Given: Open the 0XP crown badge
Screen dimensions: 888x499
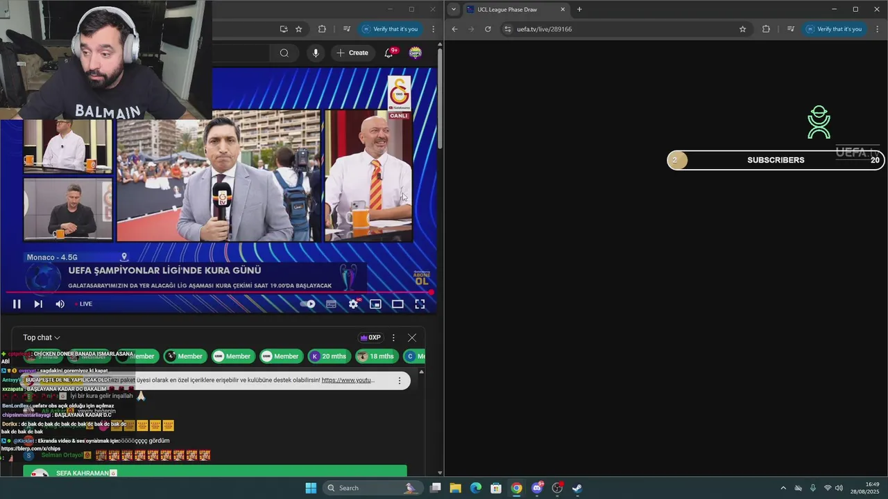Looking at the screenshot, I should pyautogui.click(x=370, y=338).
